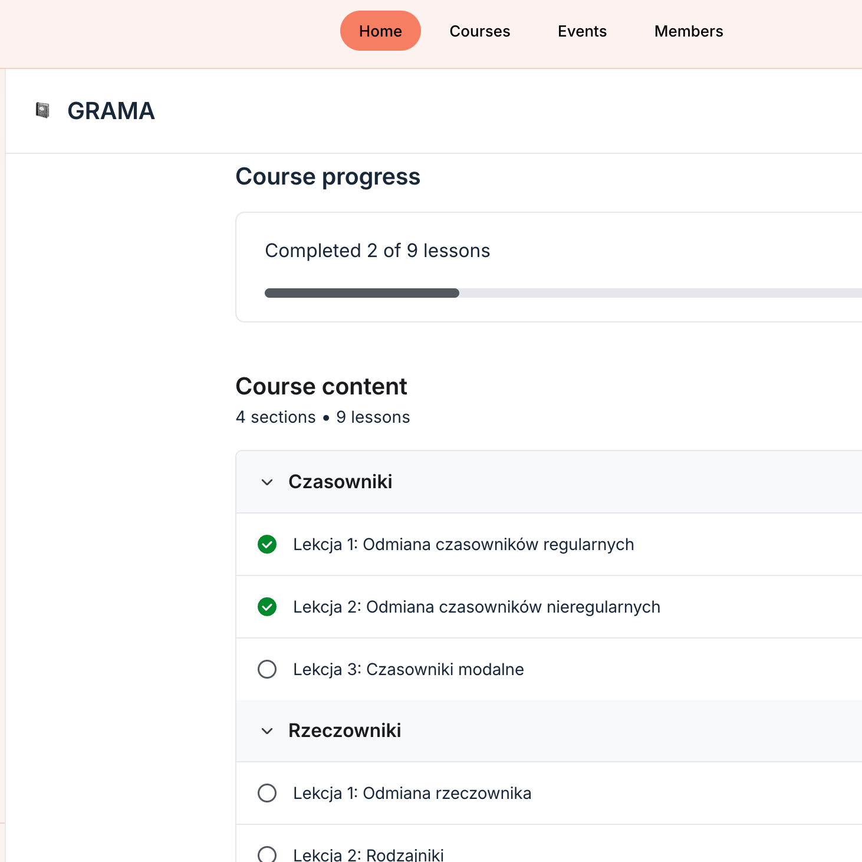Toggle completion circle for Odmiana rzeczownika
This screenshot has height=862, width=862.
267,793
